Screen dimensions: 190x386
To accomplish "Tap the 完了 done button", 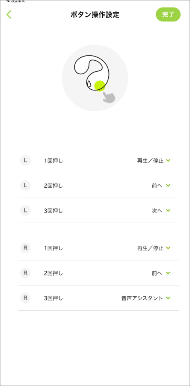I will [x=168, y=14].
